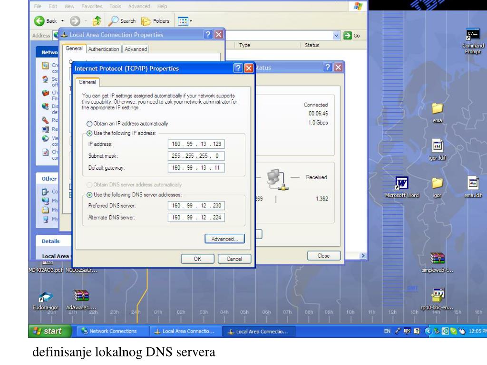Click the EN language indicator in tray
487x365 pixels.
(387, 331)
